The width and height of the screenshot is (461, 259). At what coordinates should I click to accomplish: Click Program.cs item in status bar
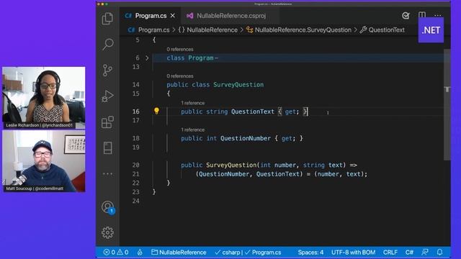(x=263, y=253)
